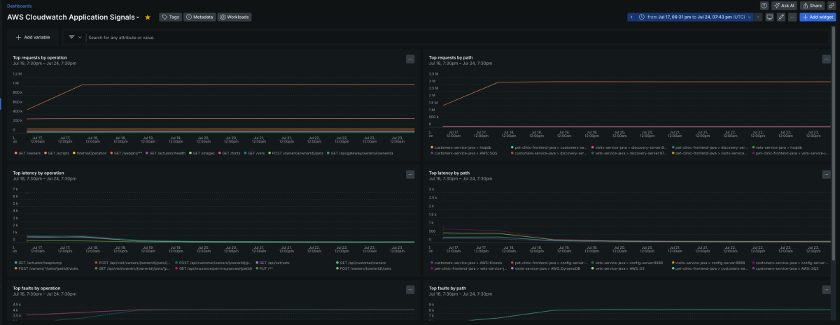This screenshot has width=840, height=325.
Task: Click the Top faults by path title
Action: [x=449, y=288]
